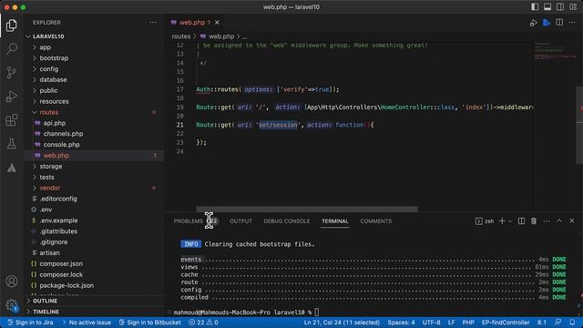This screenshot has height=328, width=583.
Task: Maximize the panel with the up chevron
Action: coord(558,221)
